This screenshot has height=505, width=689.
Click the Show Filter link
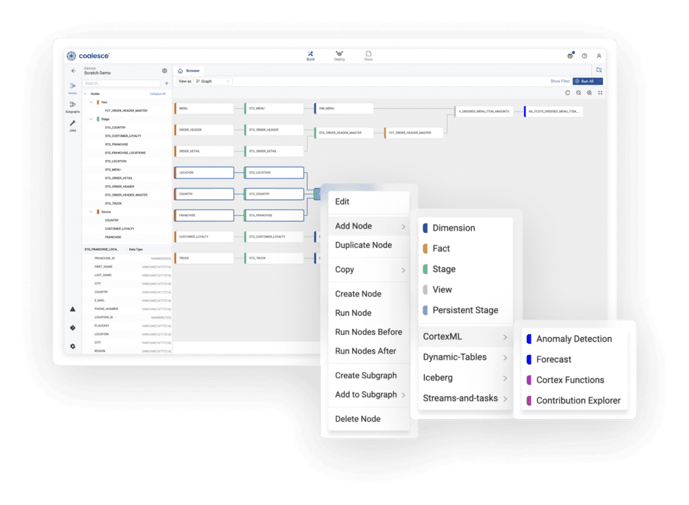(x=560, y=81)
